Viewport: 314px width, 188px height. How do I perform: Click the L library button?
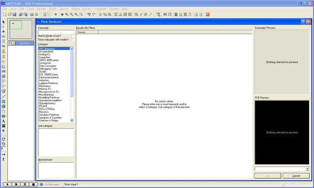tap(13, 44)
